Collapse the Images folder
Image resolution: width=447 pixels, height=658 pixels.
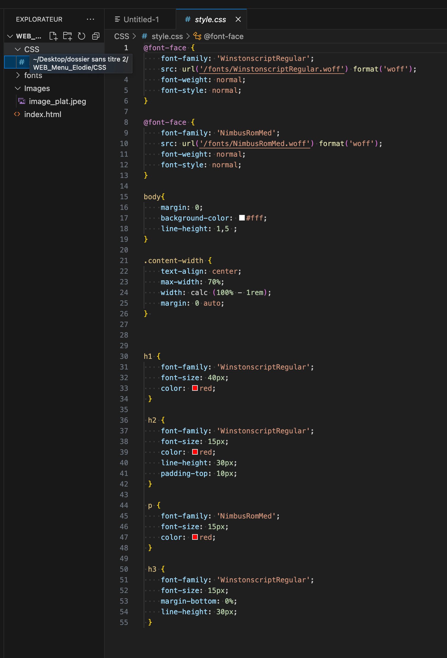point(18,88)
